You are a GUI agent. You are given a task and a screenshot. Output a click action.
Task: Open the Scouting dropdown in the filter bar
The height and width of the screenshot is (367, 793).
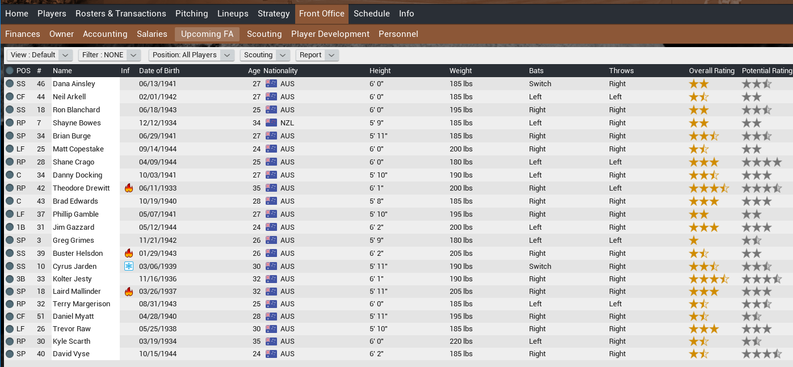[x=265, y=55]
